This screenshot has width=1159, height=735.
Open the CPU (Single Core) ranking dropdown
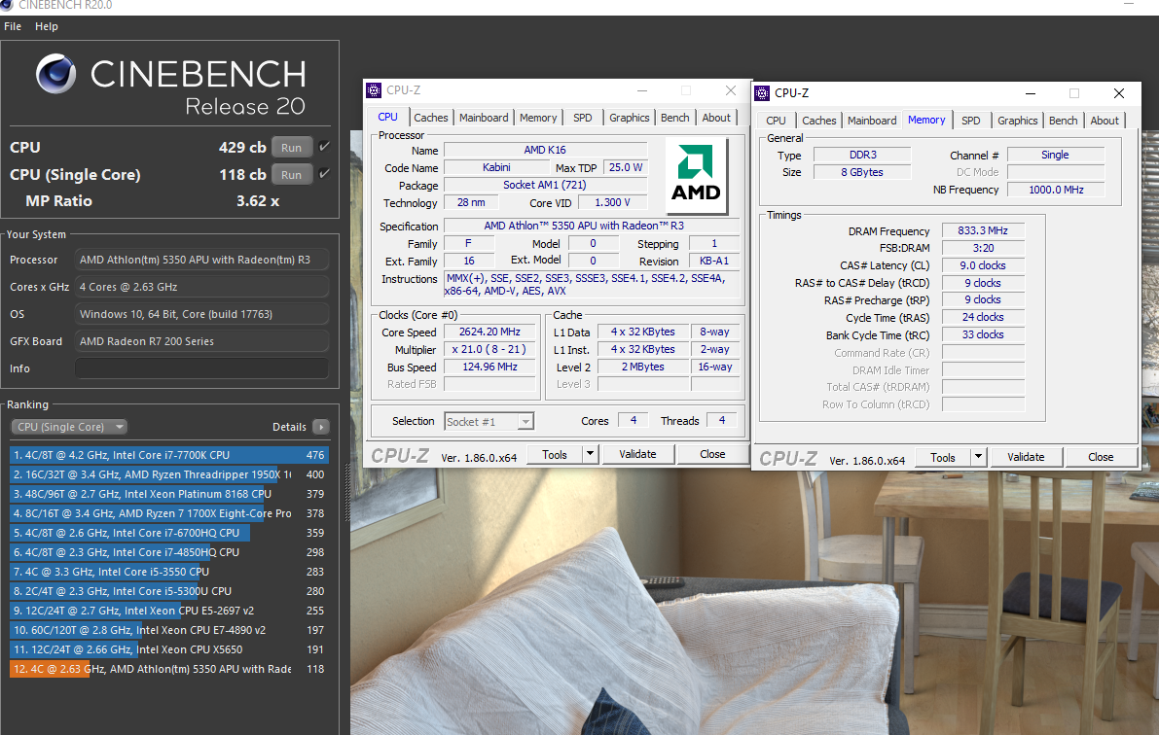click(68, 426)
